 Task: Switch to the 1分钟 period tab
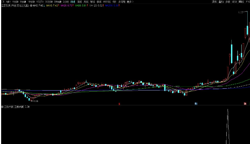coord(15,2)
